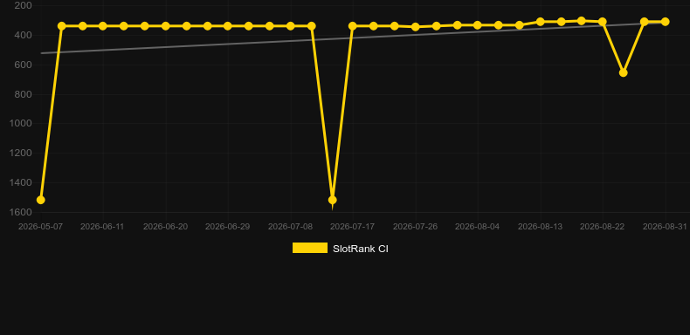Click the 2026-07-08 x-axis date label
Screen dimensions: 690x335
291,227
